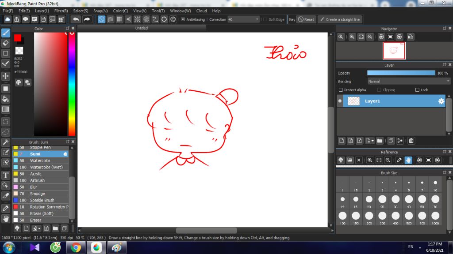Click the rainbow hue slider

[x=72, y=83]
